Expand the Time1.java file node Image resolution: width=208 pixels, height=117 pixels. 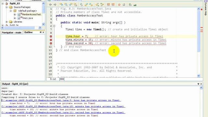(x=15, y=18)
